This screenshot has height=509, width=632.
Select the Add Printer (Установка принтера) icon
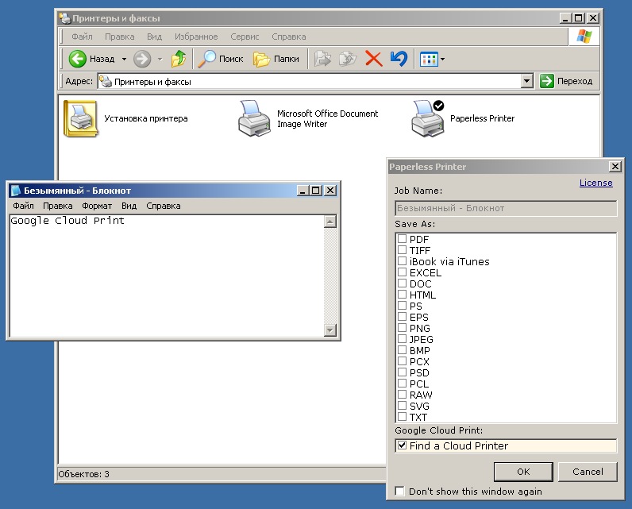click(x=81, y=118)
